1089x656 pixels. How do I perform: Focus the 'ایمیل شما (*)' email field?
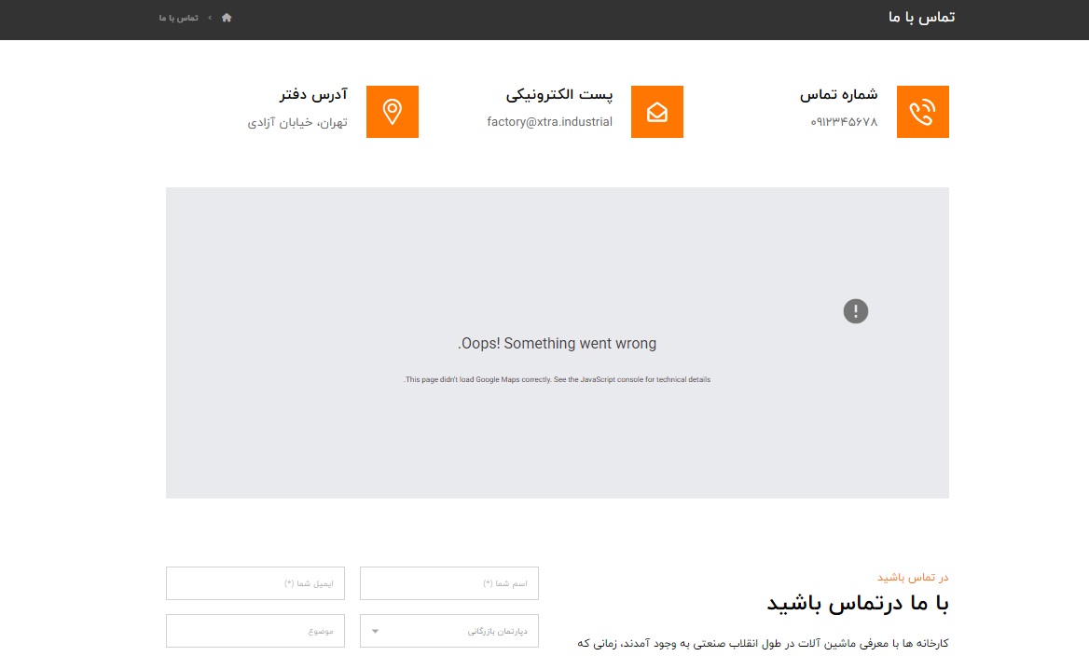tap(255, 583)
